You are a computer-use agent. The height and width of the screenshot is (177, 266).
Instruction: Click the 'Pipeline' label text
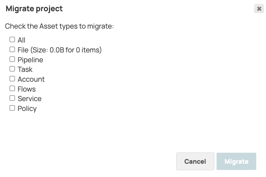30,60
